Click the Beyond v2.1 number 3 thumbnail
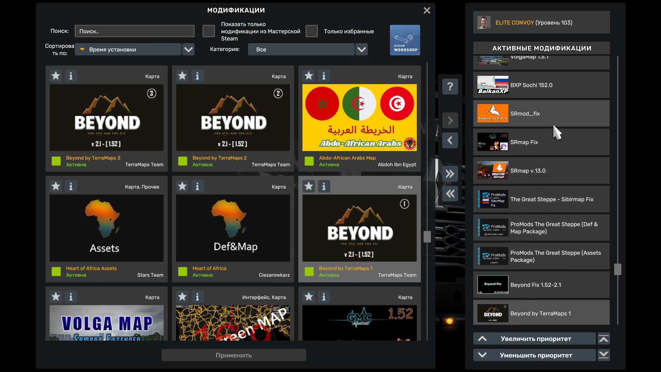The image size is (661, 372). pos(106,118)
